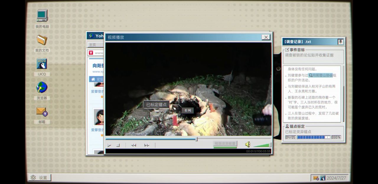The height and width of the screenshot is (184, 378).
Task: Open the 邮箱 mail icon
Action: click(42, 112)
